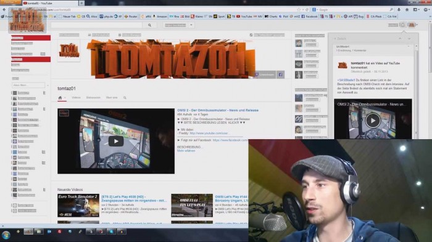
Task: Click the browser back arrow
Action: click(x=4, y=10)
